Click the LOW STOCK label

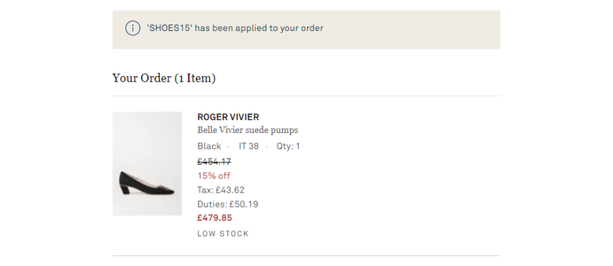pyautogui.click(x=223, y=234)
